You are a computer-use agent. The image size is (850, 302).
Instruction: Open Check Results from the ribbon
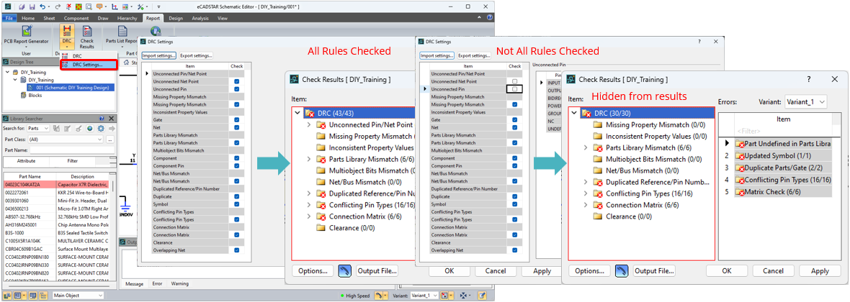[x=86, y=36]
